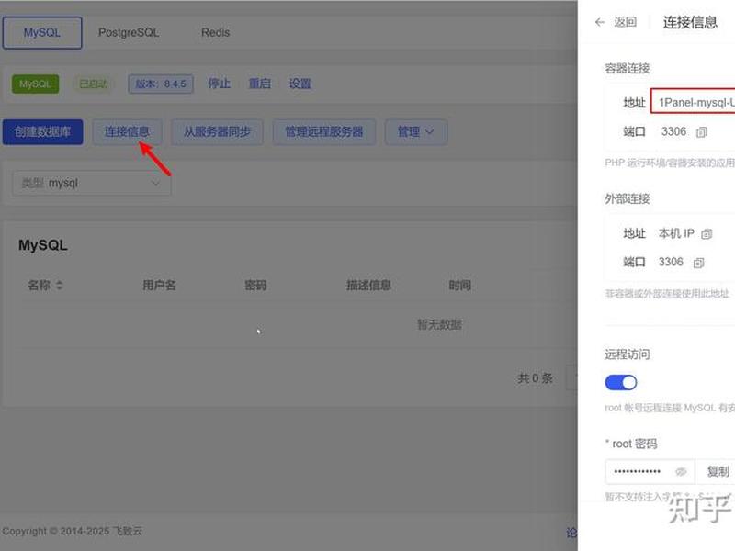The image size is (735, 551).
Task: Copy the external address 本机 IP
Action: [707, 234]
